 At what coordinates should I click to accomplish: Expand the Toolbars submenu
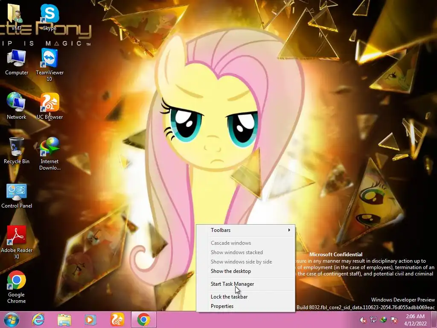click(x=245, y=230)
